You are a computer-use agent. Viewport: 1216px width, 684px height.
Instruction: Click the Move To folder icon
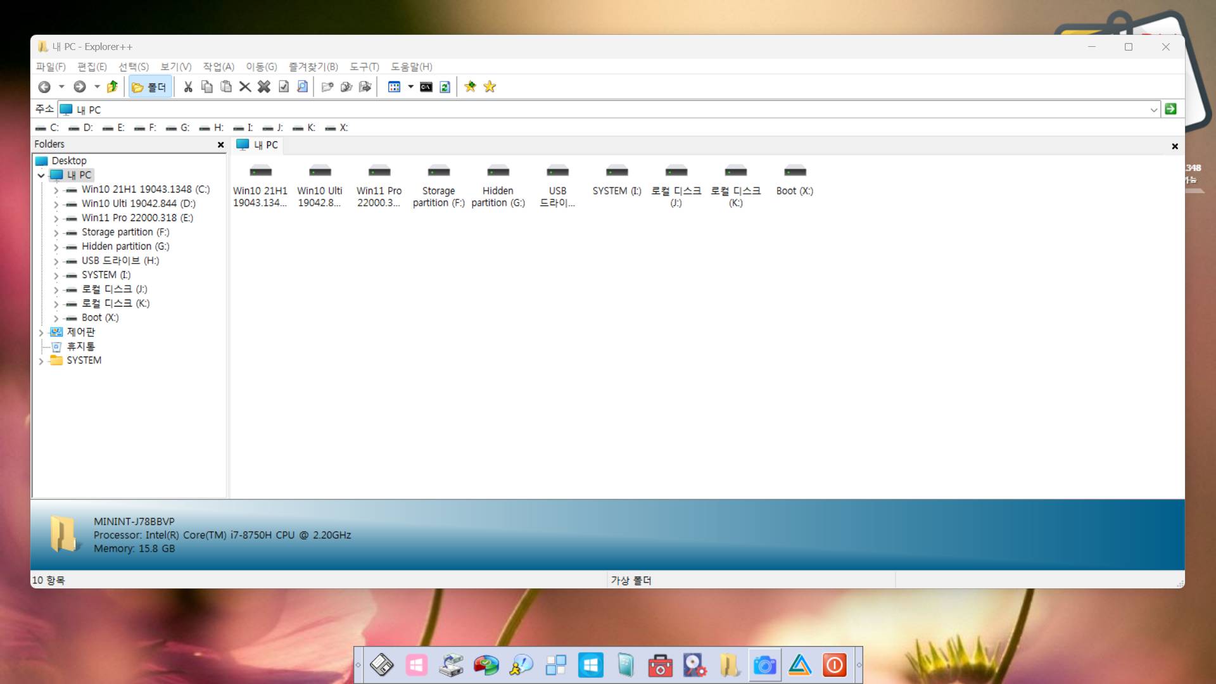point(365,87)
